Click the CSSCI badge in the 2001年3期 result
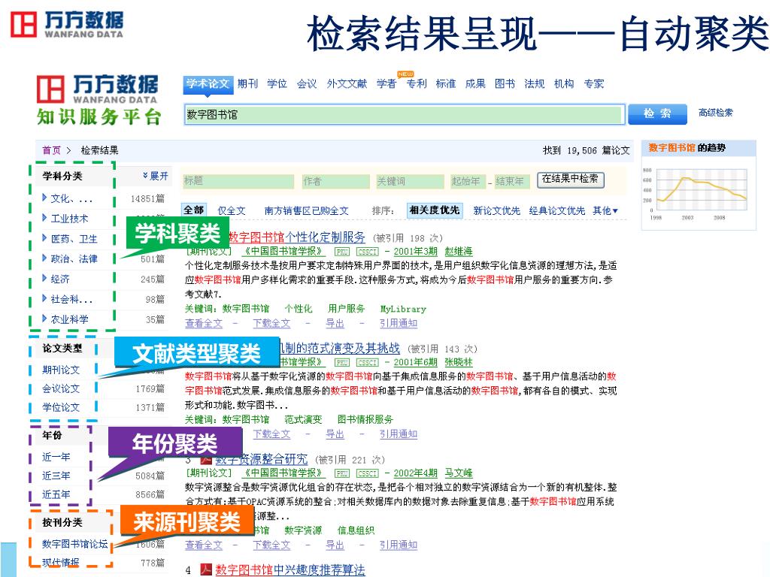Image resolution: width=770 pixels, height=577 pixels. pos(367,252)
